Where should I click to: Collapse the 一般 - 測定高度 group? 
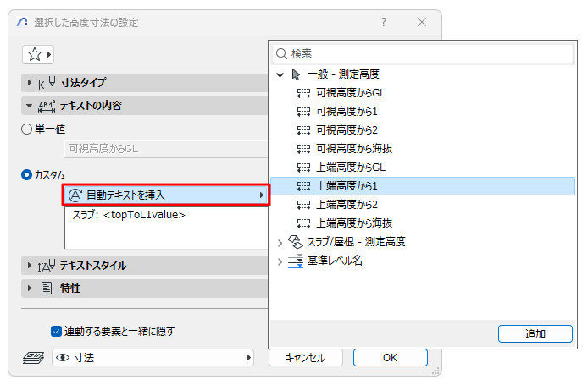coord(280,74)
